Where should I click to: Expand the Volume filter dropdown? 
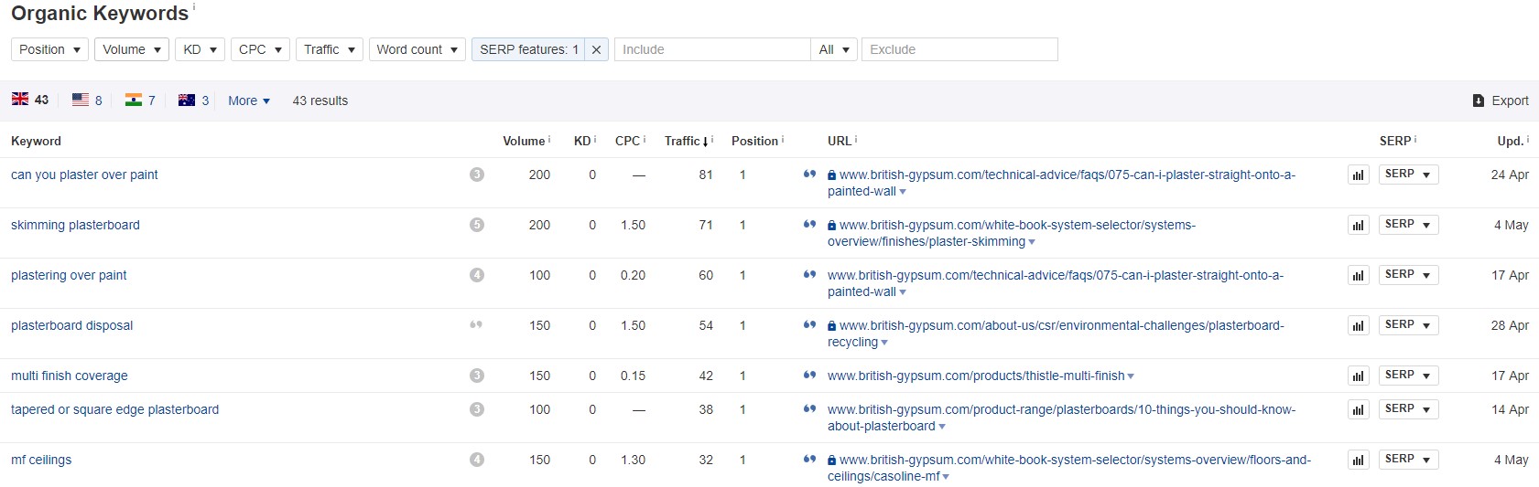[131, 49]
